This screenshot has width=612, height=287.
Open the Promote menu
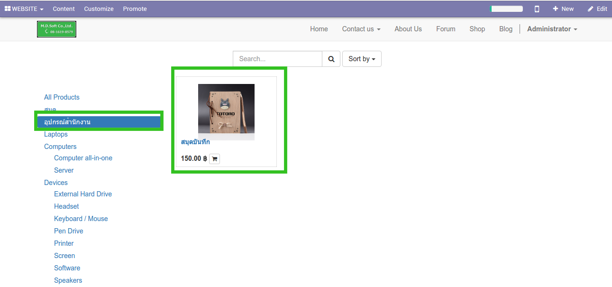[x=135, y=9]
